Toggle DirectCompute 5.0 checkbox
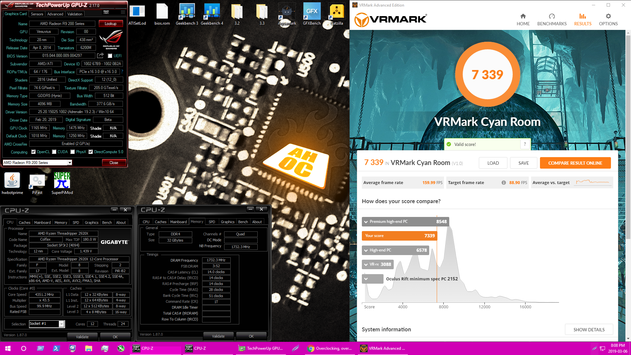Screen dimensions: 631x355 (x=91, y=152)
